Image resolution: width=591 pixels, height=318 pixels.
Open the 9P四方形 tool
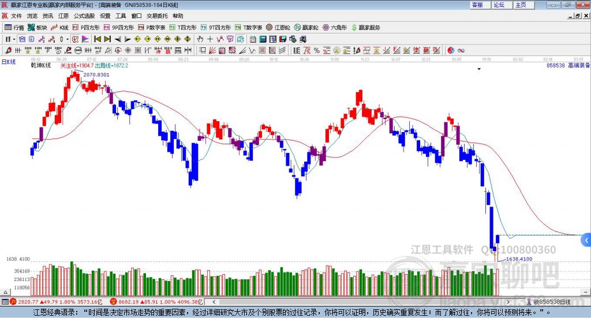click(x=119, y=28)
